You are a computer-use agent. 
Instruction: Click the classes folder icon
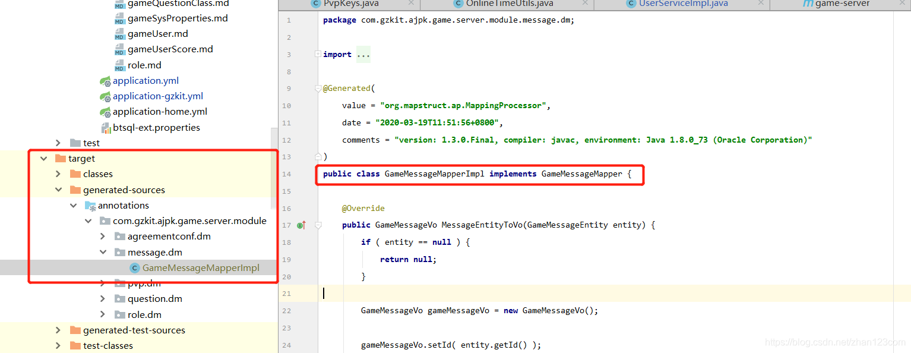point(75,174)
